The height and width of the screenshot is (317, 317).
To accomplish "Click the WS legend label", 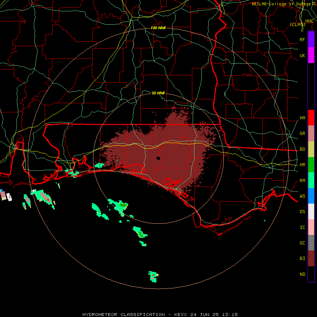I will [302, 196].
